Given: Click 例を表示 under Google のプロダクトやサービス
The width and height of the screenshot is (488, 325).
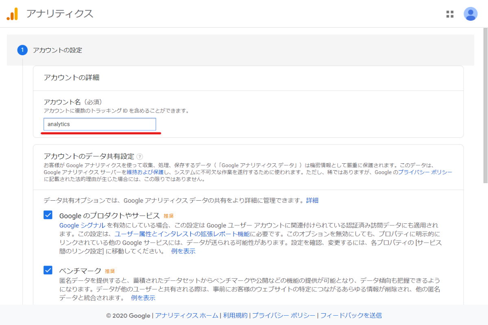Looking at the screenshot, I should click(183, 251).
